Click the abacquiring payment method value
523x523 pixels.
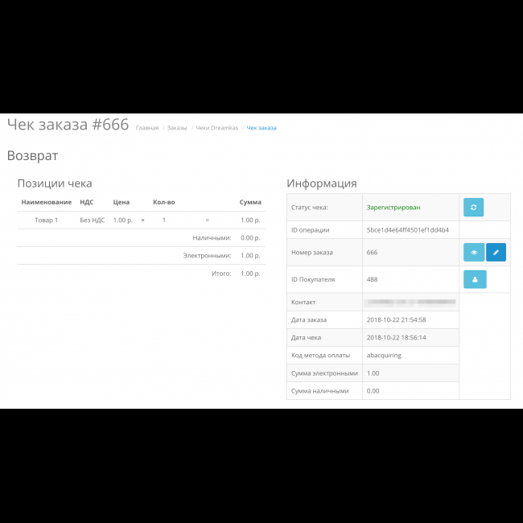(x=384, y=355)
